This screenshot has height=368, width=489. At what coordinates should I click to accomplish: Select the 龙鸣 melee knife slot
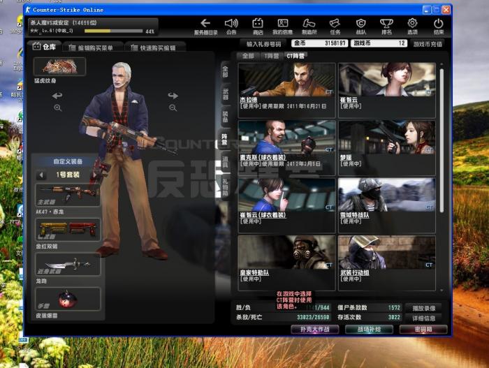point(68,264)
